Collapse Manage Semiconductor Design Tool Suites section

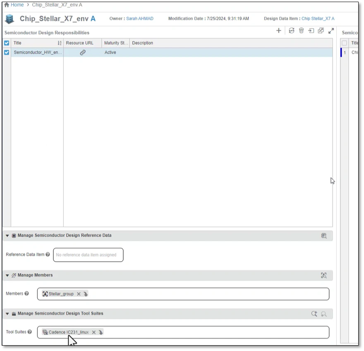click(7, 314)
